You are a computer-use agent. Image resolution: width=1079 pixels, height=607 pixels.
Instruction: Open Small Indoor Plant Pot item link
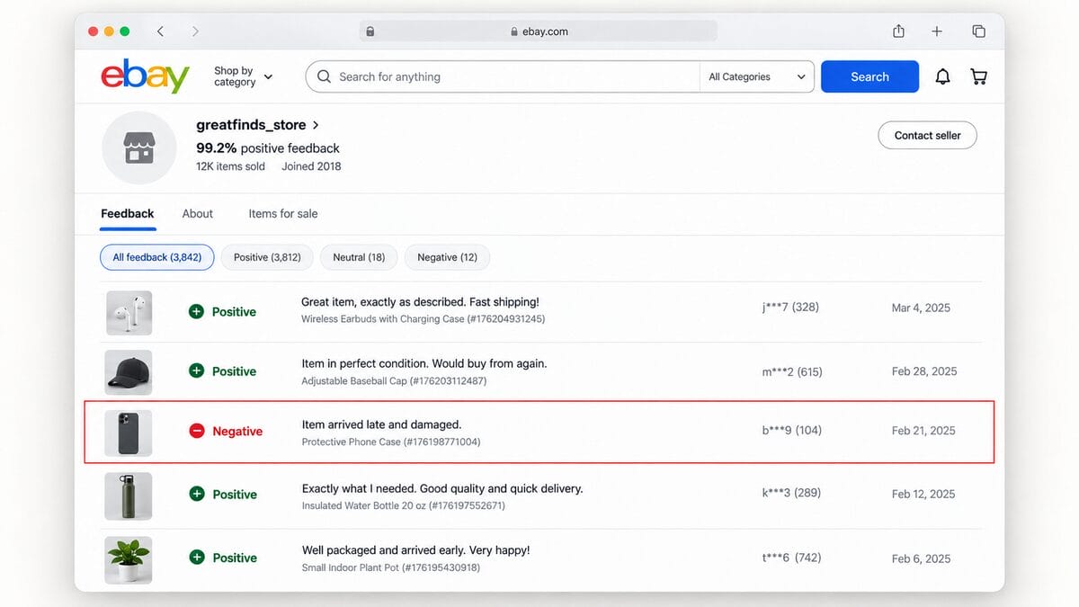(x=390, y=568)
